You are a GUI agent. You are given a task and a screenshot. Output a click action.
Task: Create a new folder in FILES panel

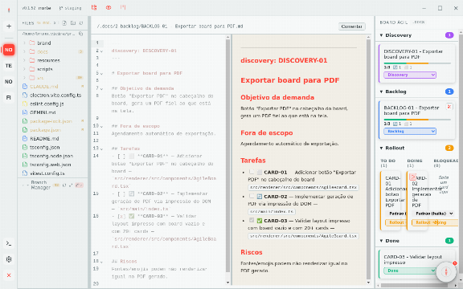pos(73,22)
